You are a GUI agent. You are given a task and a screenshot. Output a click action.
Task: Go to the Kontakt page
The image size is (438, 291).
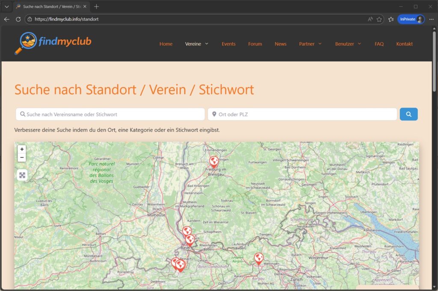[x=404, y=44]
